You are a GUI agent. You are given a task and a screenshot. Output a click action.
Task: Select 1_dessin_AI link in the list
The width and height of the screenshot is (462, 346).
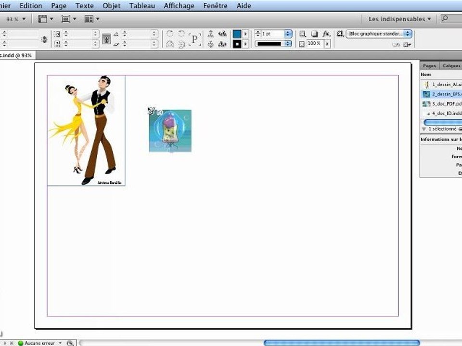(x=441, y=85)
